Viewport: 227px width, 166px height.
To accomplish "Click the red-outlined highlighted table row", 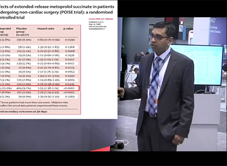I will 39,88.
